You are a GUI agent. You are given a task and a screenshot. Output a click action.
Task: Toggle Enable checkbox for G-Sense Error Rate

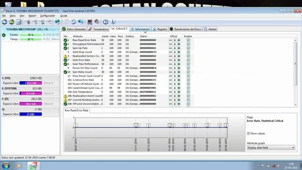tap(188, 80)
